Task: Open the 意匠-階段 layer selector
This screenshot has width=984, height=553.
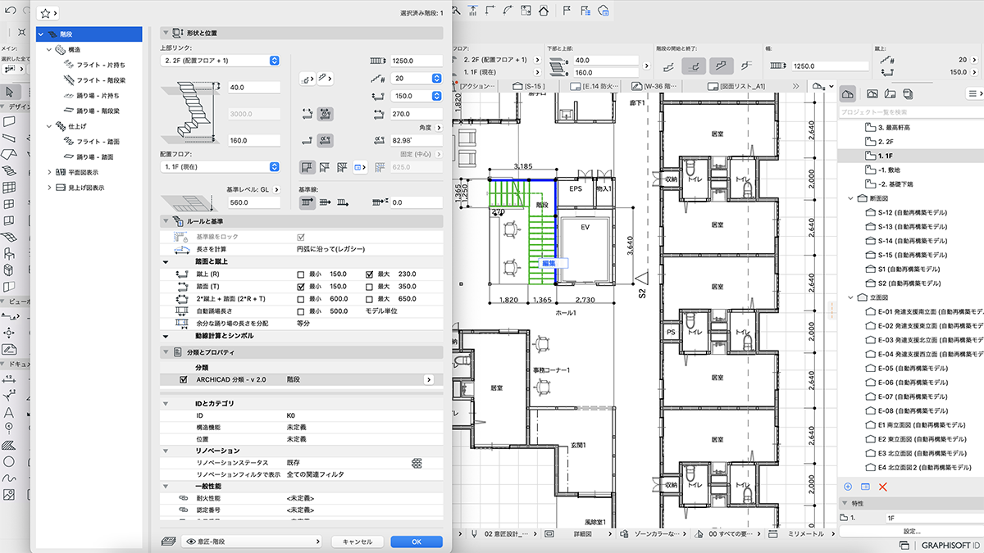Action: 252,542
